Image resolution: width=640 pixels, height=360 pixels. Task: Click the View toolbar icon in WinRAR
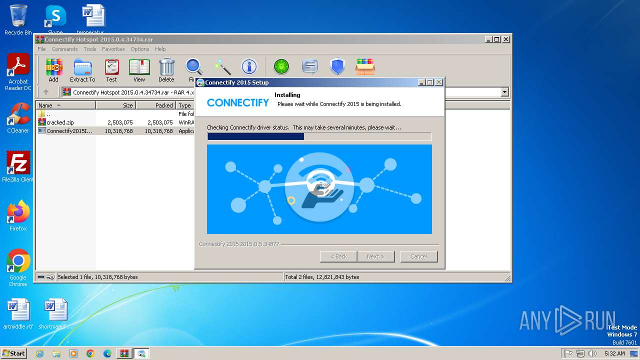(139, 70)
